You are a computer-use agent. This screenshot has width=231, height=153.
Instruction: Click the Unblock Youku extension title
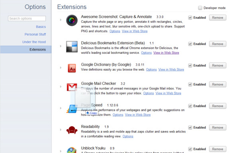tap(93, 148)
